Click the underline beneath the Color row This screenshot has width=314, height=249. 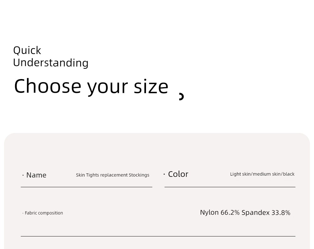click(230, 187)
